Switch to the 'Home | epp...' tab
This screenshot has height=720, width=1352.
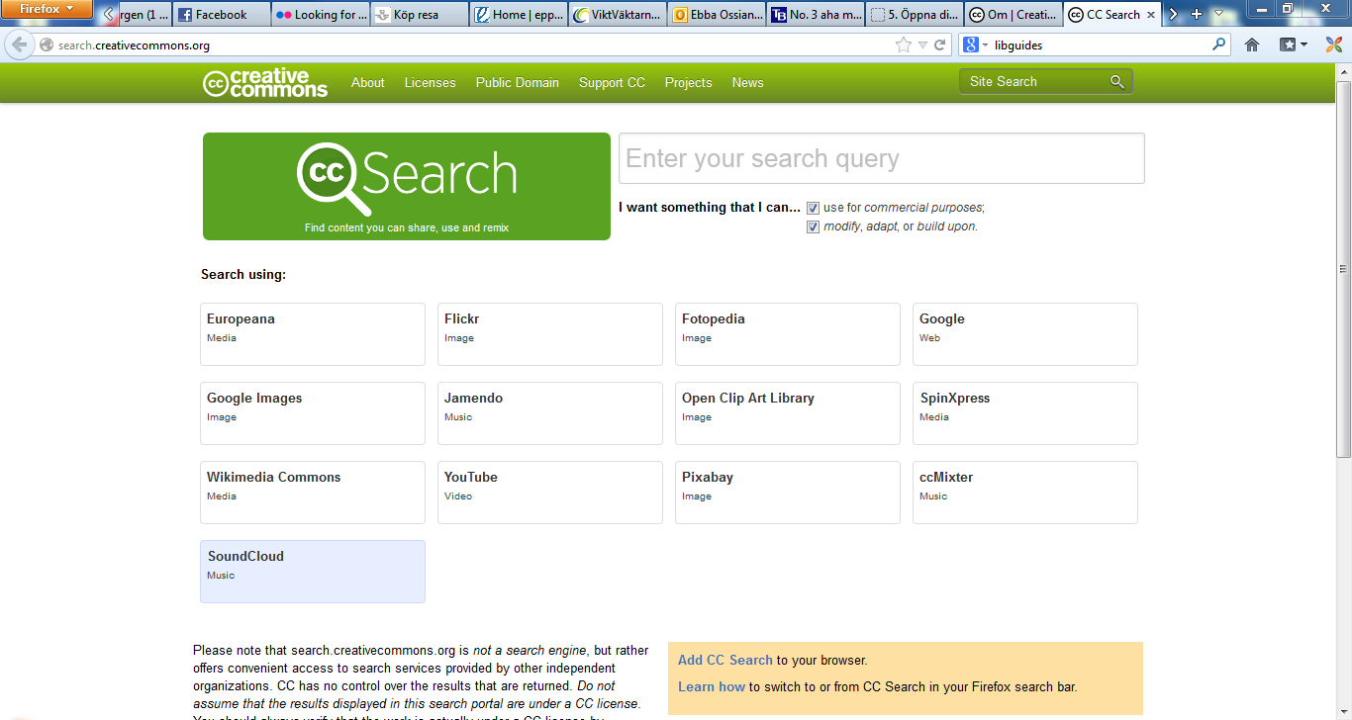pyautogui.click(x=519, y=15)
